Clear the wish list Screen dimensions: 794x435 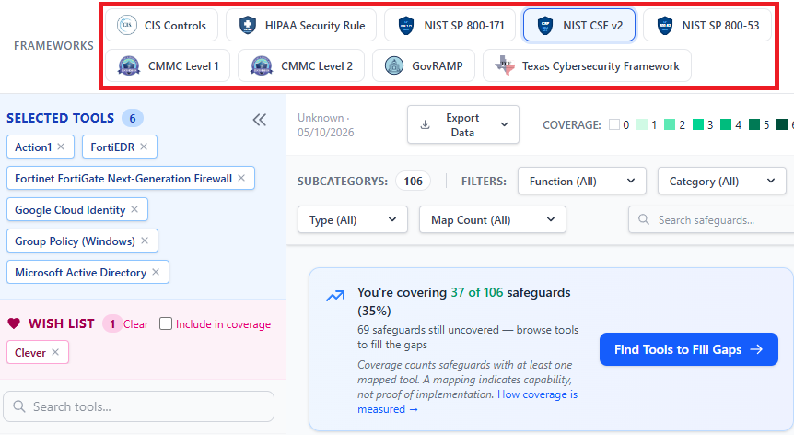click(x=135, y=324)
